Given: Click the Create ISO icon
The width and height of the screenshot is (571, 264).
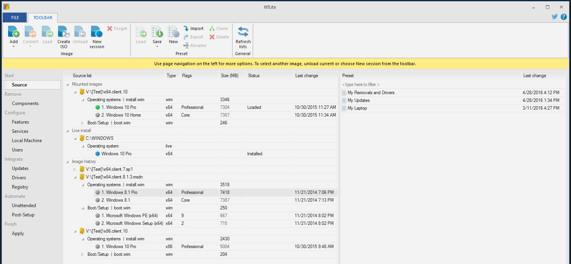Looking at the screenshot, I should pos(64,31).
